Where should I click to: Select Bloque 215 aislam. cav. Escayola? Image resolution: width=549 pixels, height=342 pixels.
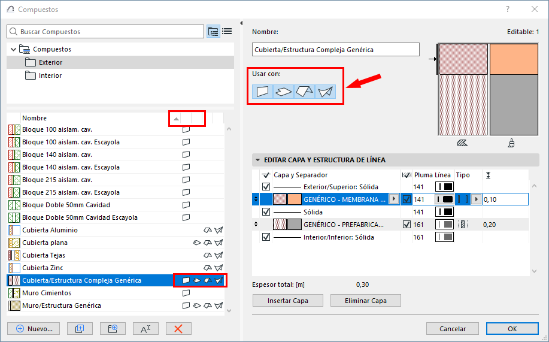(116, 192)
